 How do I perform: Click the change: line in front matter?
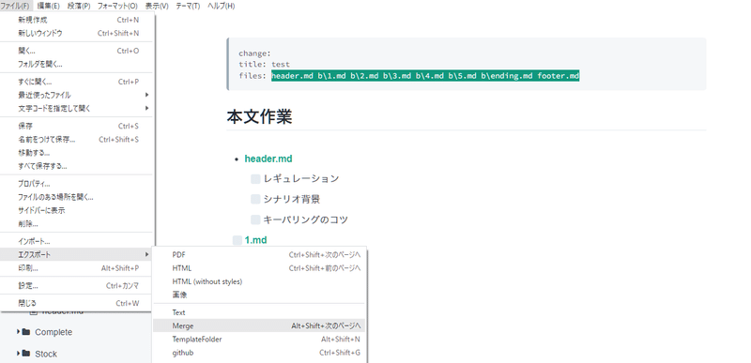(254, 53)
